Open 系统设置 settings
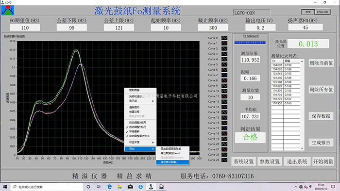Screen dimensions: 340x191 [243, 161]
